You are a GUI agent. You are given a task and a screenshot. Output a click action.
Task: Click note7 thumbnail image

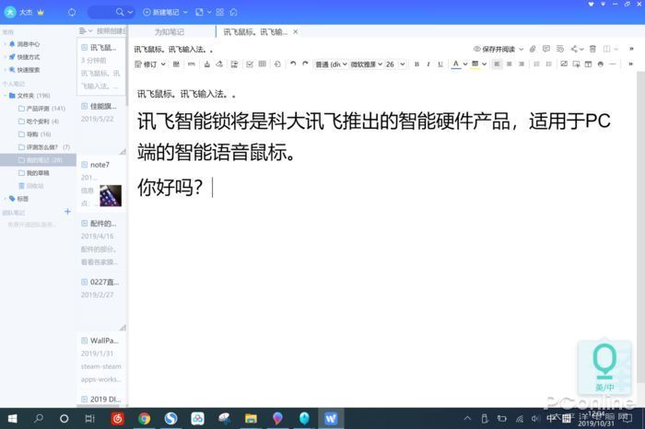tap(111, 195)
